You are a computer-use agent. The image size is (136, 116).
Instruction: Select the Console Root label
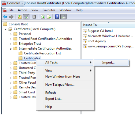[18, 24]
